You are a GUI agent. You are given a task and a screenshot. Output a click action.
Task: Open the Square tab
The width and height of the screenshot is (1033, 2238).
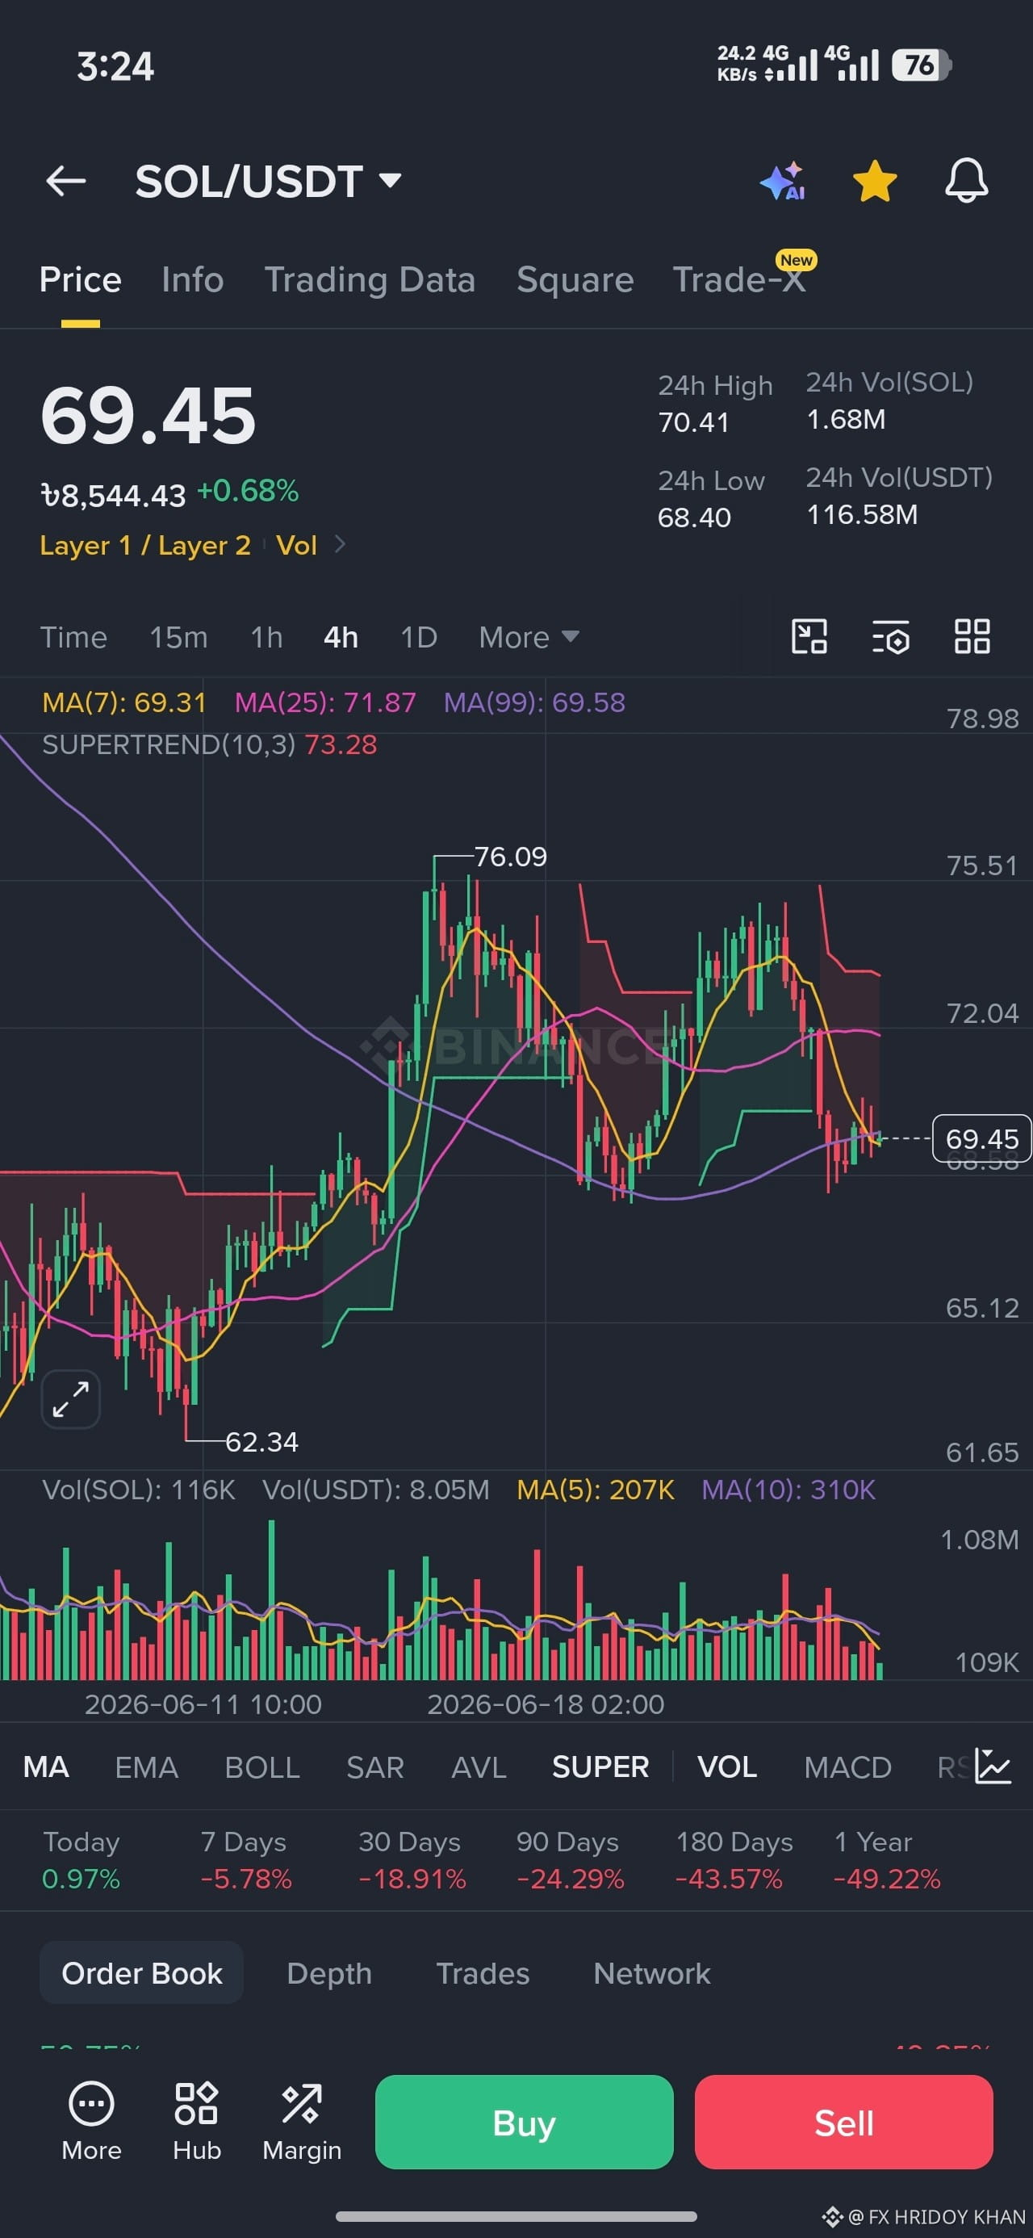[575, 279]
